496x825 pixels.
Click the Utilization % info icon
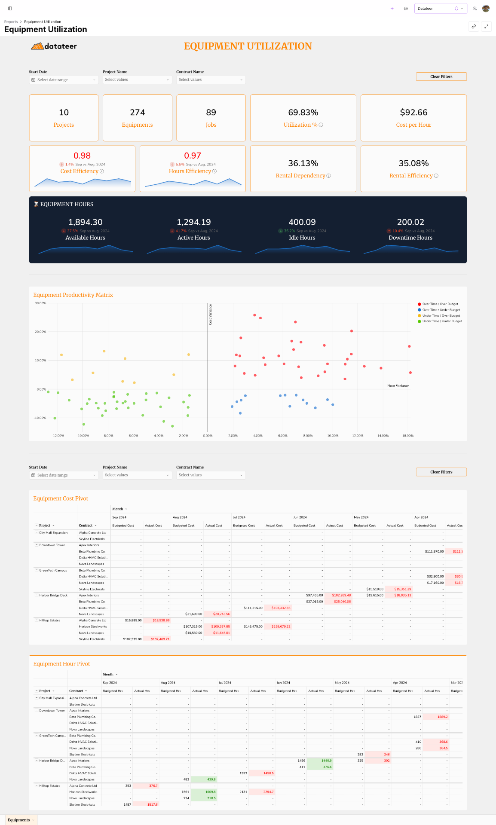click(321, 125)
